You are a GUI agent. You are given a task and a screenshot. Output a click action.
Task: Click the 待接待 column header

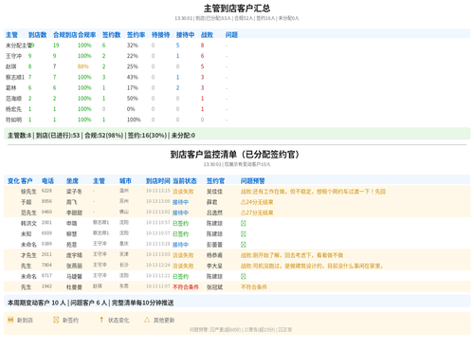click(x=160, y=35)
